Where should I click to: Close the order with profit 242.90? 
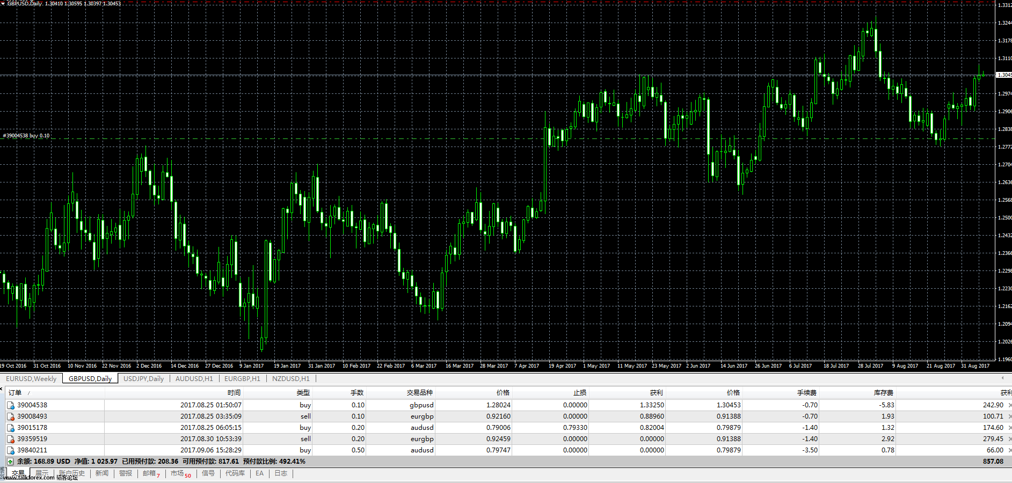click(x=1009, y=405)
